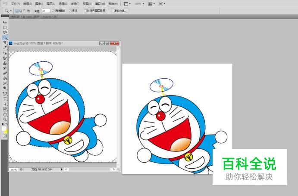Click the document status icon beside zoom field
The image size is (298, 196).
point(21,169)
